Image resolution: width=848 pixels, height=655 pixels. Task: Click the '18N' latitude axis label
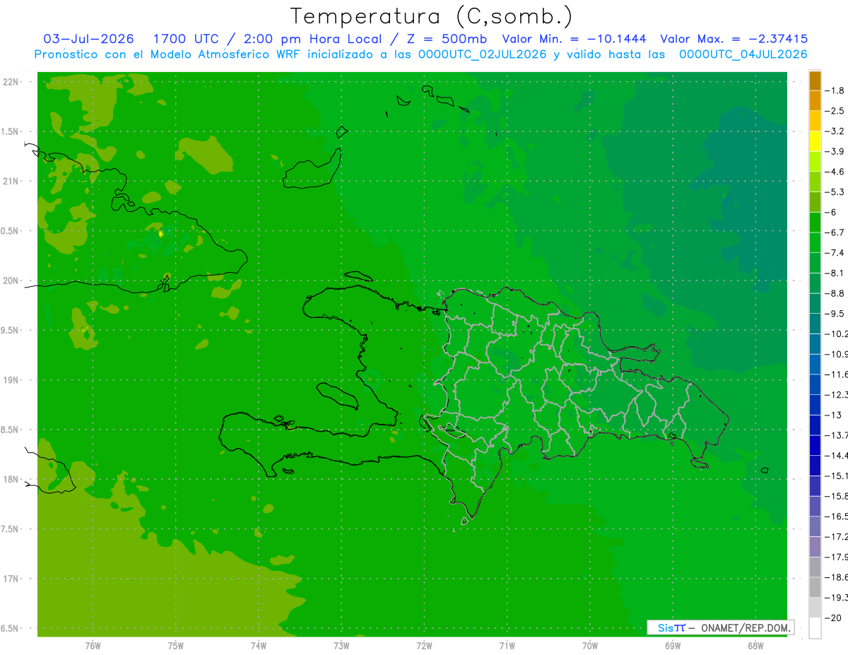(11, 479)
